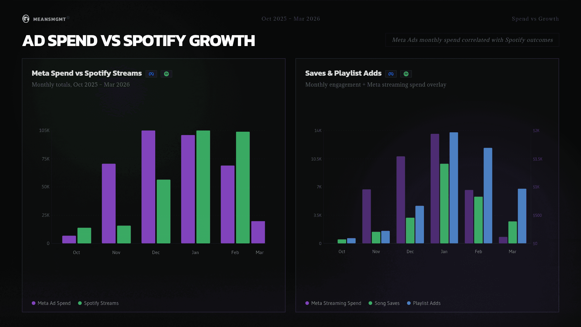581x327 pixels.
Task: Click the green Oct Spotify Streams bar
Action: coord(84,236)
